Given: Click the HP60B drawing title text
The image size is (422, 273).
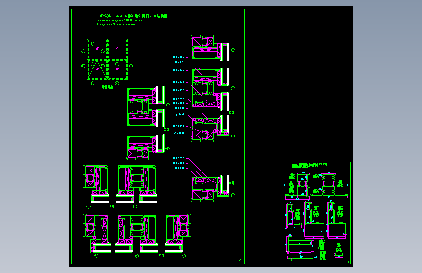Looking at the screenshot, I should (x=133, y=16).
